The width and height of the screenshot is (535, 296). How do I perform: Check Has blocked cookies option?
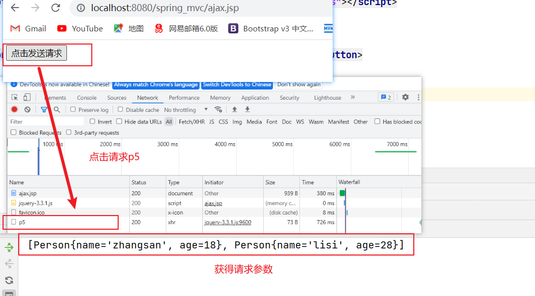377,121
